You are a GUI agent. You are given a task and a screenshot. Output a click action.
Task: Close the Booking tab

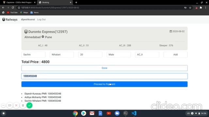click(71, 2)
